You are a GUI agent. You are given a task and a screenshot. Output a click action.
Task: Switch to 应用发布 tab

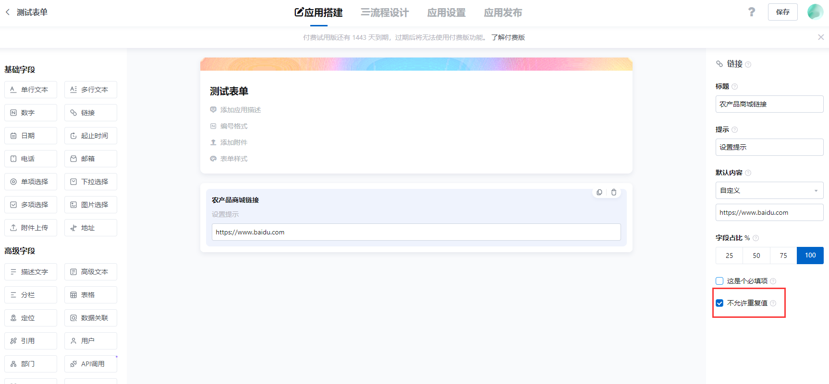[503, 12]
